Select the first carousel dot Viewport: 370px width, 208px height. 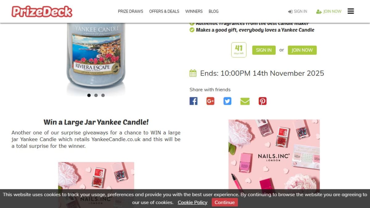point(89,95)
